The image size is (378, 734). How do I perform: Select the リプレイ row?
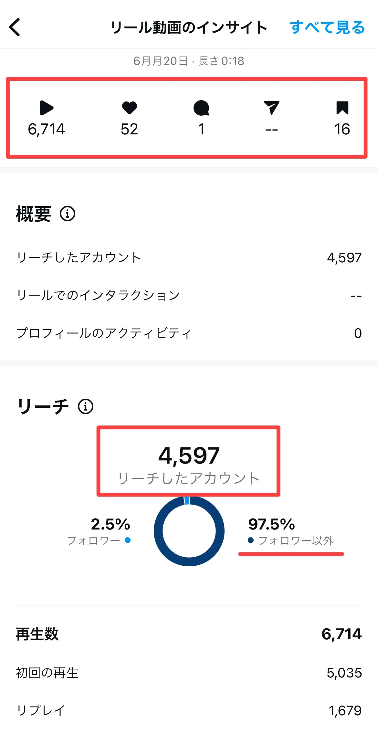pos(189,710)
